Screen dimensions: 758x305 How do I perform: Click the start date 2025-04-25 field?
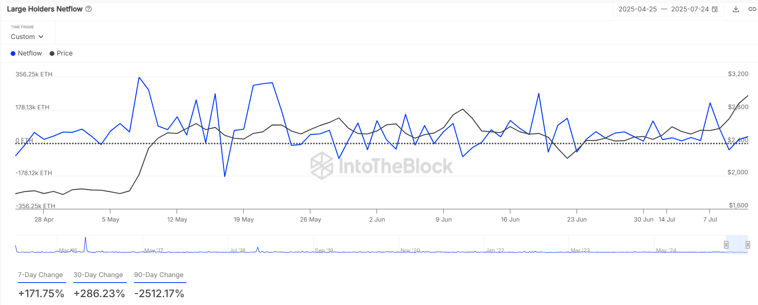(x=637, y=9)
